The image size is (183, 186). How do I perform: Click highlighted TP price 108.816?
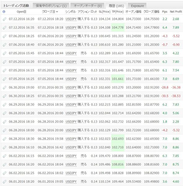(x=118, y=164)
